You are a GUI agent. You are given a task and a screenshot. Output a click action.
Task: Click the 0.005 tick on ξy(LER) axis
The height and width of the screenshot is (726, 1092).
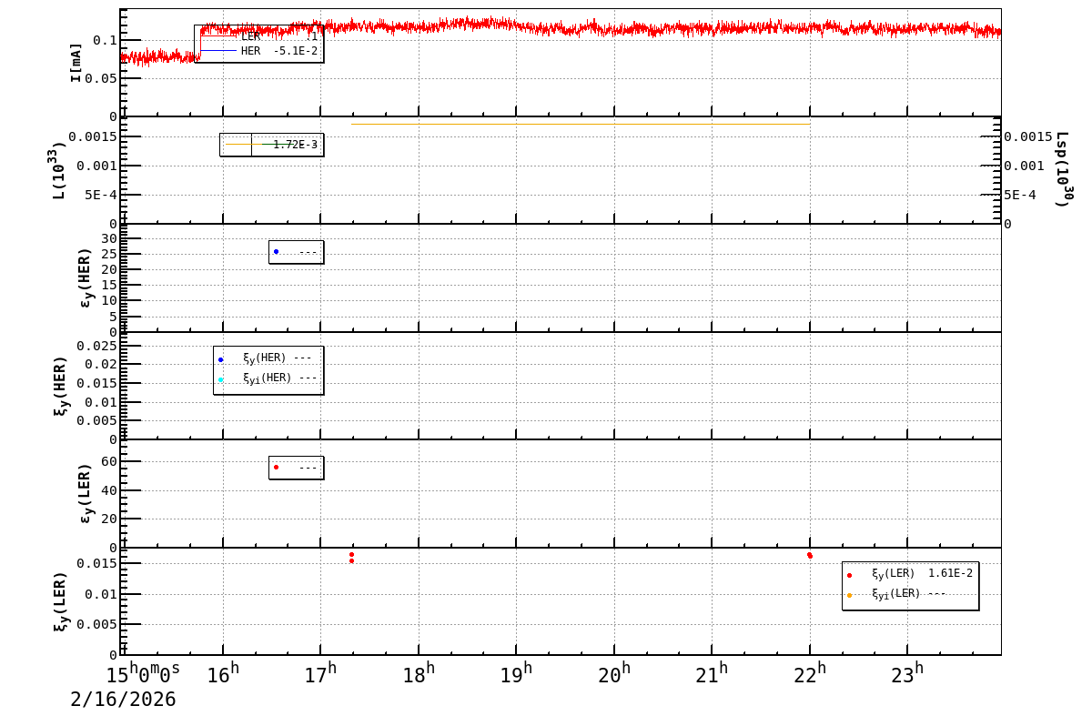pyautogui.click(x=96, y=624)
